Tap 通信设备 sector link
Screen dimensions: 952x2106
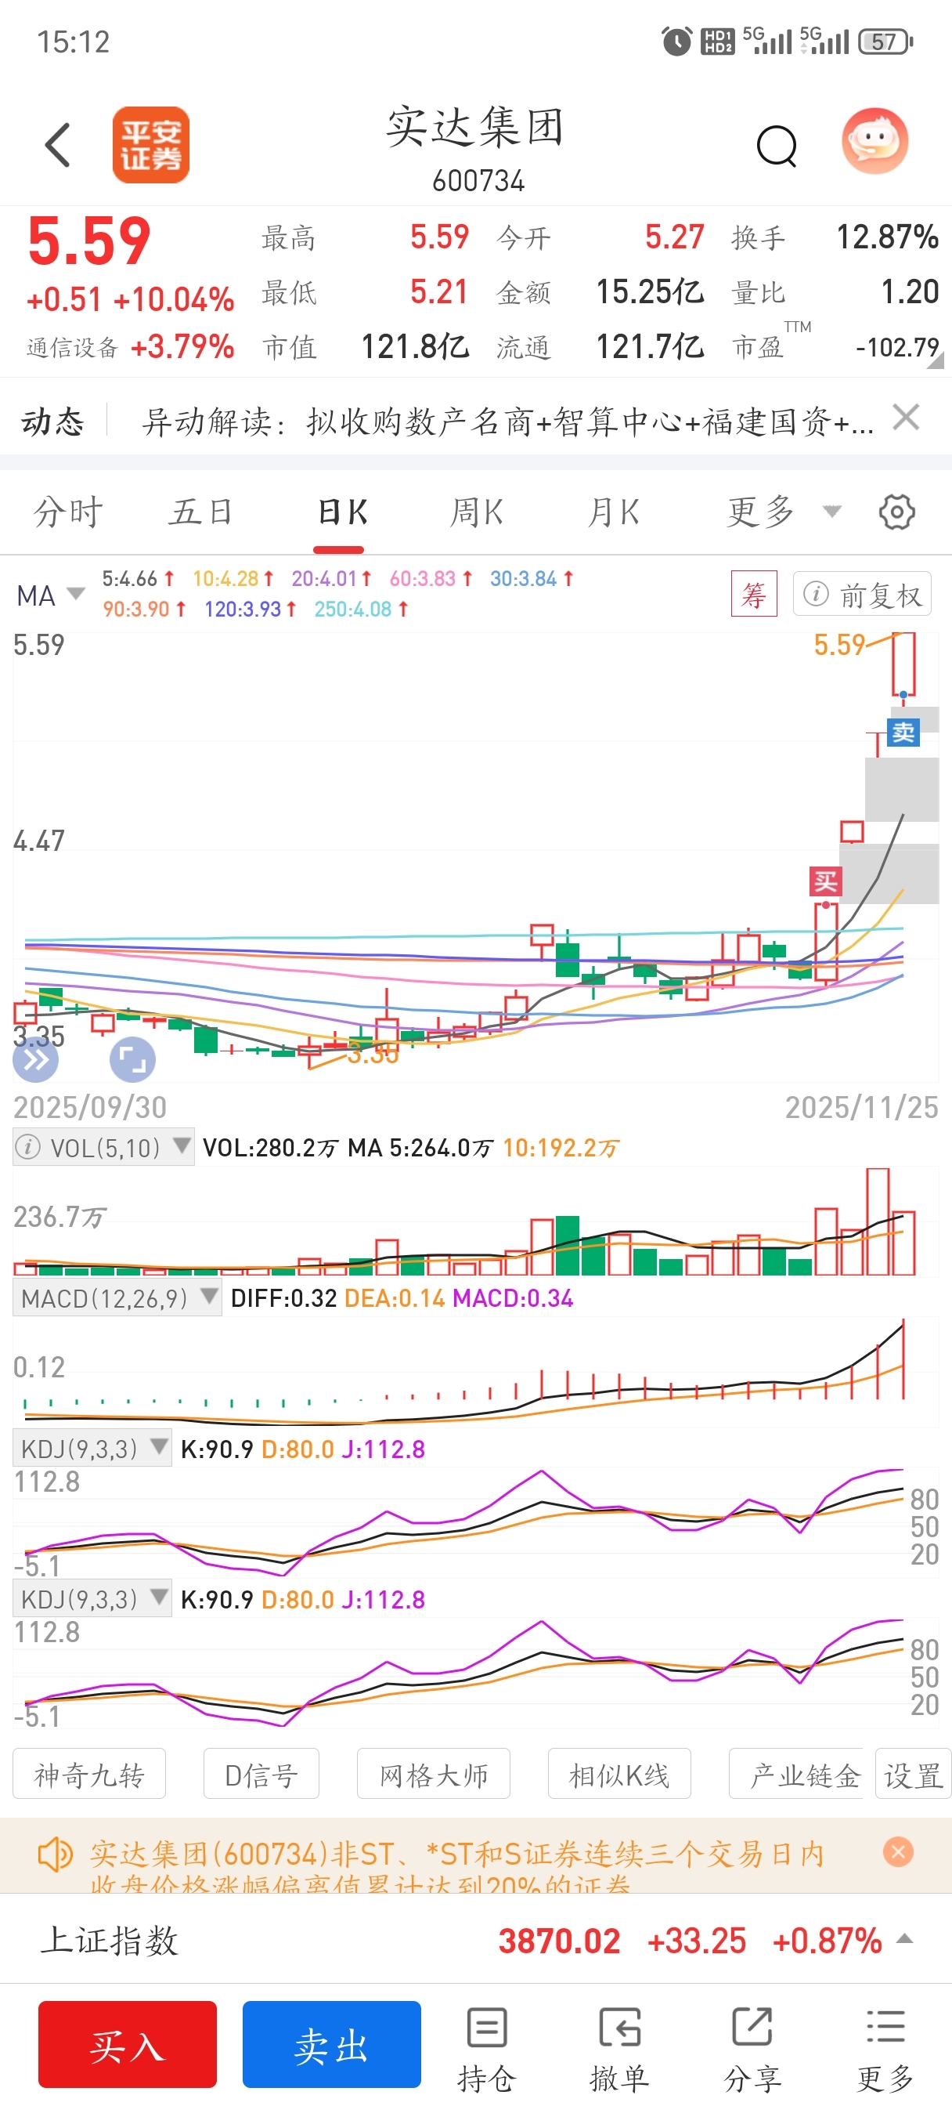pyautogui.click(x=72, y=346)
